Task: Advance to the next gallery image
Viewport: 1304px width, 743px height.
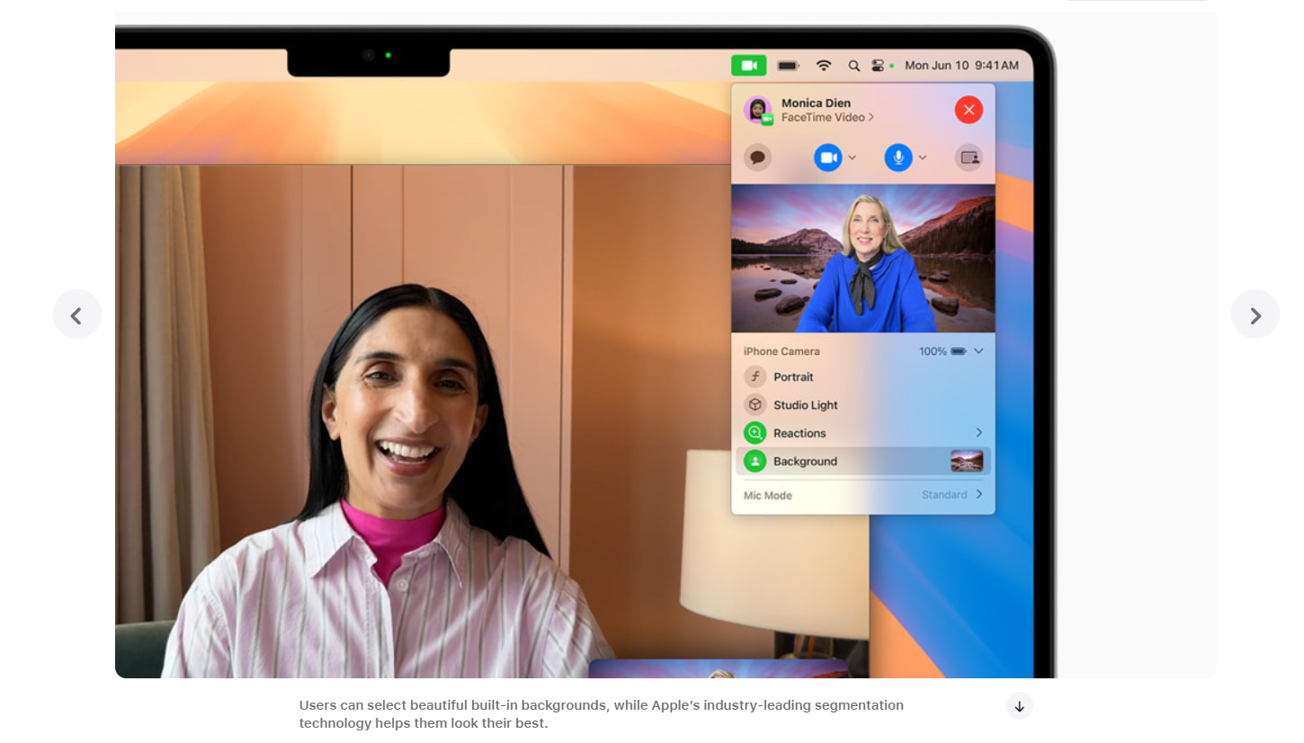Action: pos(1255,314)
